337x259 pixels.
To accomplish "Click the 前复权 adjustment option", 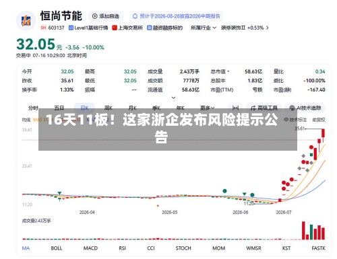I will [319, 120].
